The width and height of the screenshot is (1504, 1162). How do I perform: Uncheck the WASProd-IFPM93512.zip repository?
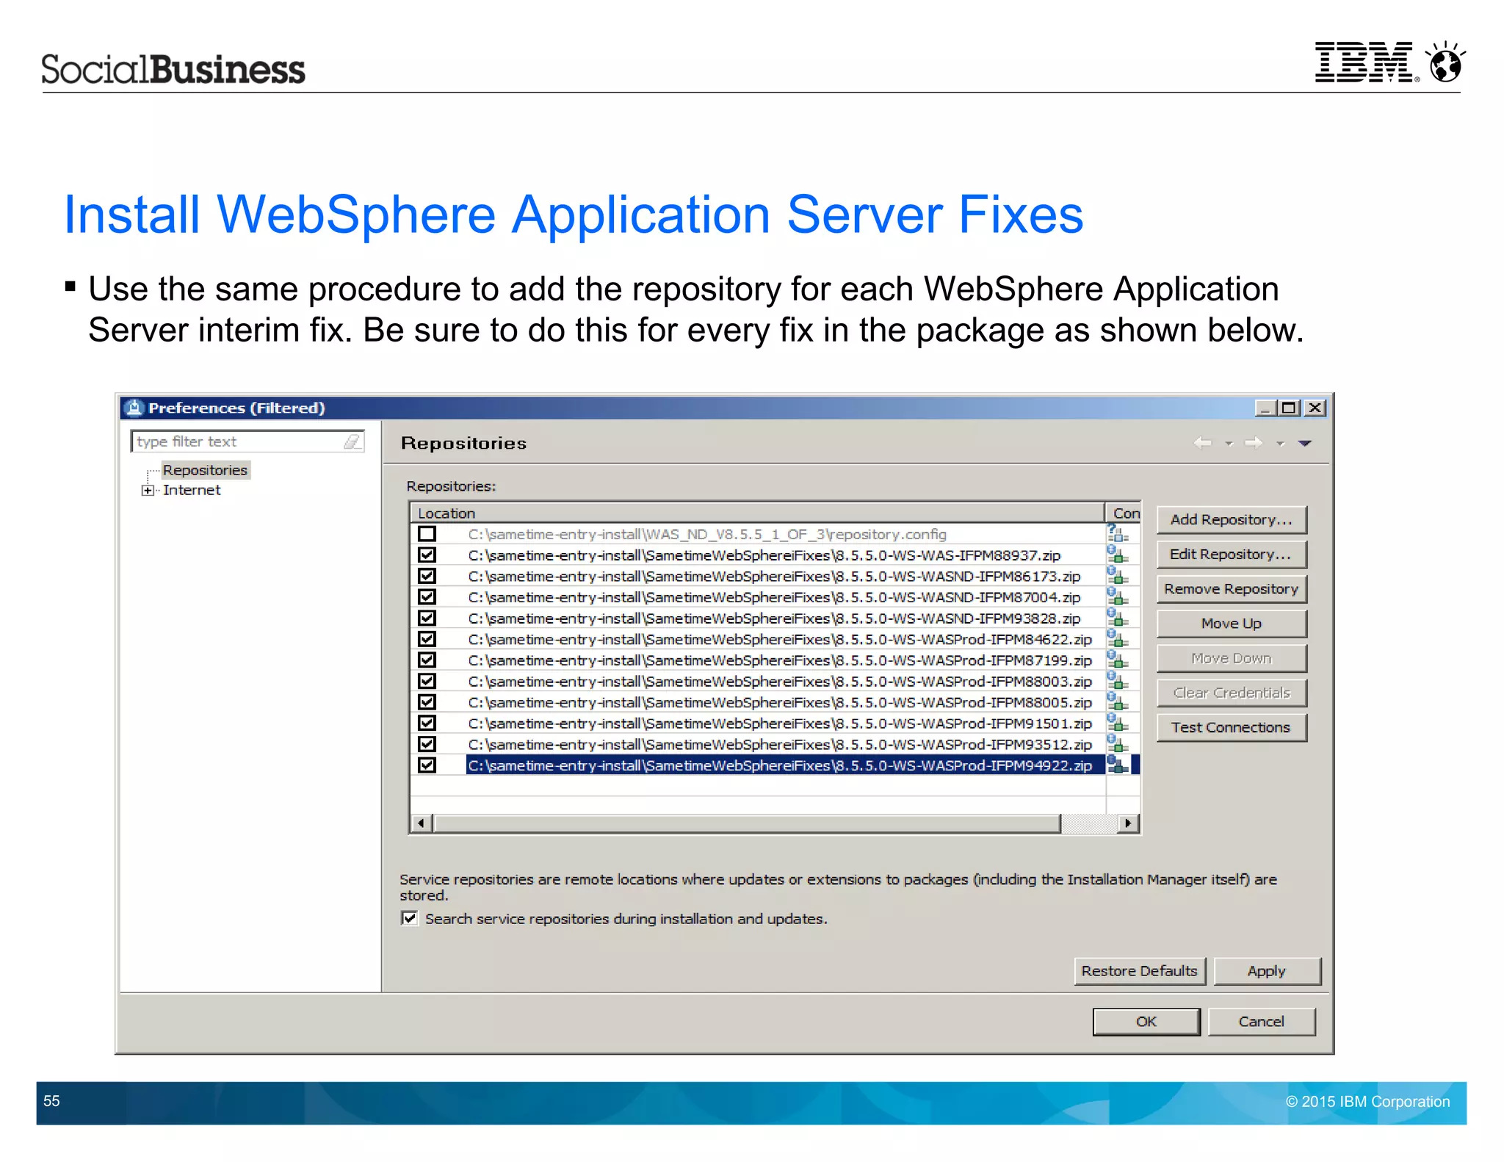pyautogui.click(x=427, y=744)
